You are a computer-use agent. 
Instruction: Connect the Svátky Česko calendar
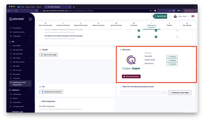[172, 60]
